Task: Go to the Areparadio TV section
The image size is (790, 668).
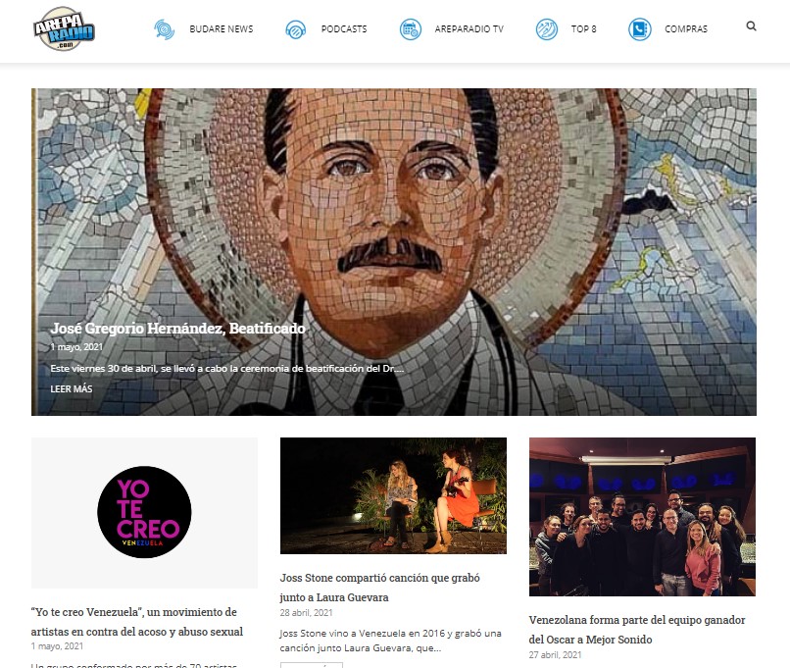Action: [x=469, y=29]
